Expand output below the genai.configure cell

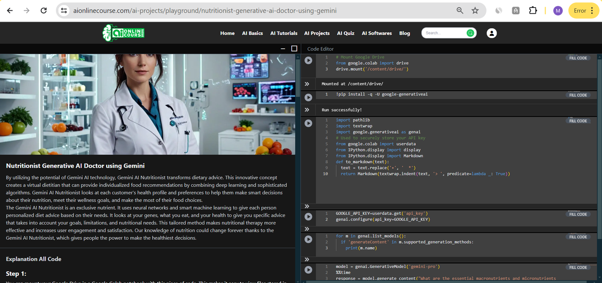pos(307,229)
